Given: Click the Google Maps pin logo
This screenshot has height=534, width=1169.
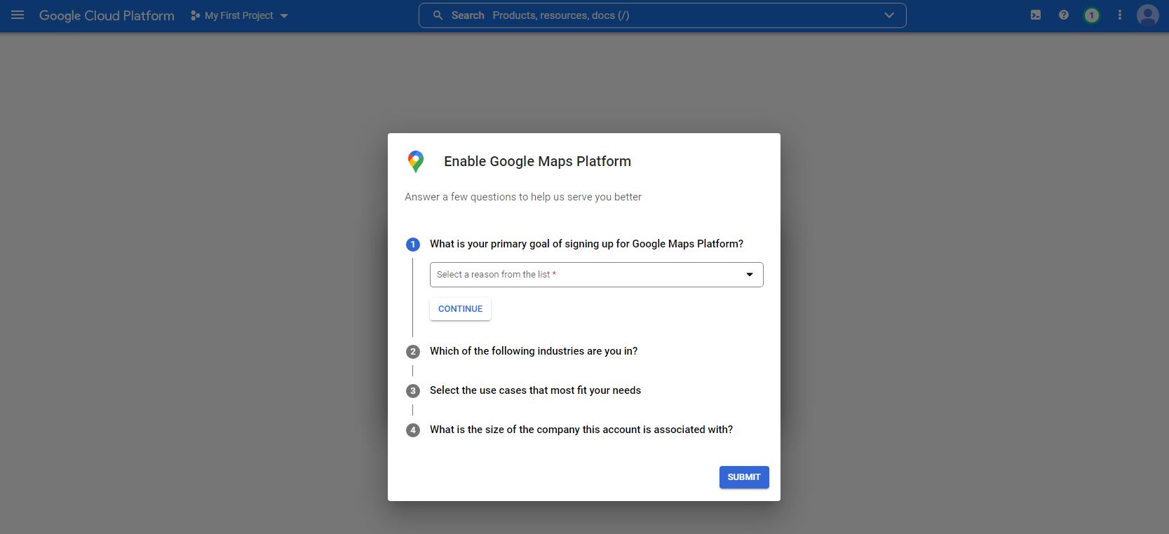Looking at the screenshot, I should (x=415, y=161).
